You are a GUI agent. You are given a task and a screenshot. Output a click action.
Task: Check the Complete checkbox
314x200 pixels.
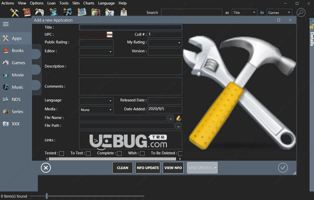[119, 153]
